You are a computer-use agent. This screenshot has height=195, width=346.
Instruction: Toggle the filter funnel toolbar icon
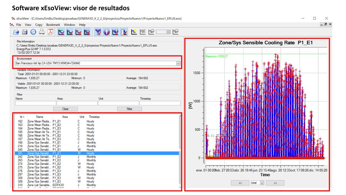[98, 32]
